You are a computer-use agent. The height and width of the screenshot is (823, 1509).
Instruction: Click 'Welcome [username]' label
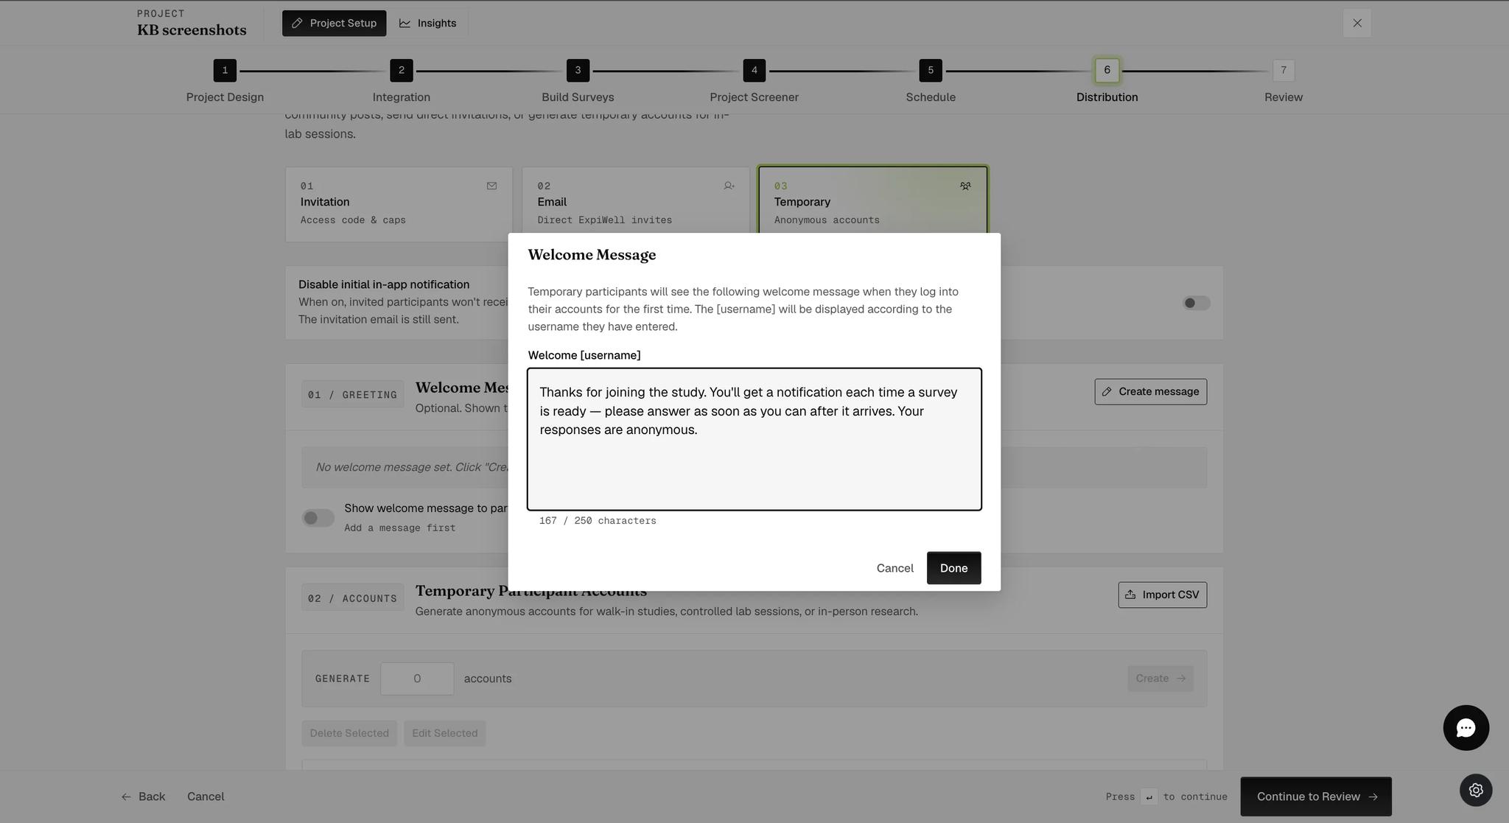[584, 355]
